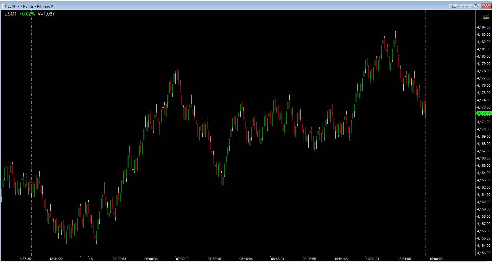Viewport: 492px width, 262px height.
Task: Click the 13:57:36 time axis label
Action: tap(24, 259)
